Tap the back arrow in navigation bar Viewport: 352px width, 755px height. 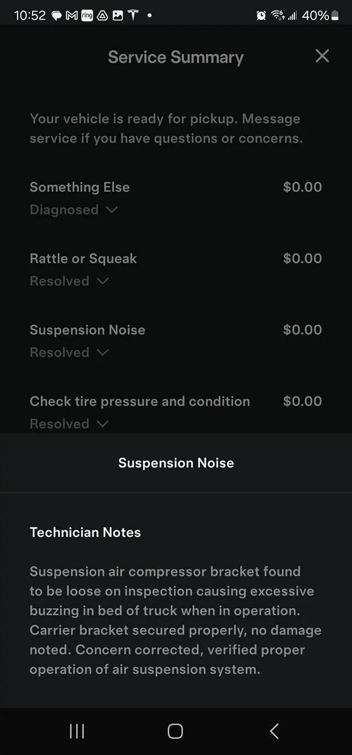point(274,731)
